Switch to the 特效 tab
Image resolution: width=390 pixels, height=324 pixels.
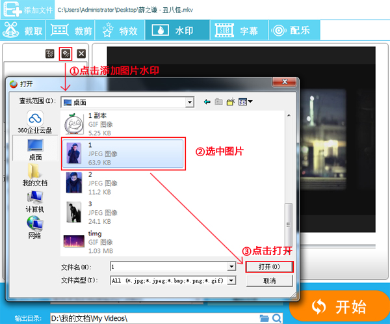pyautogui.click(x=122, y=30)
